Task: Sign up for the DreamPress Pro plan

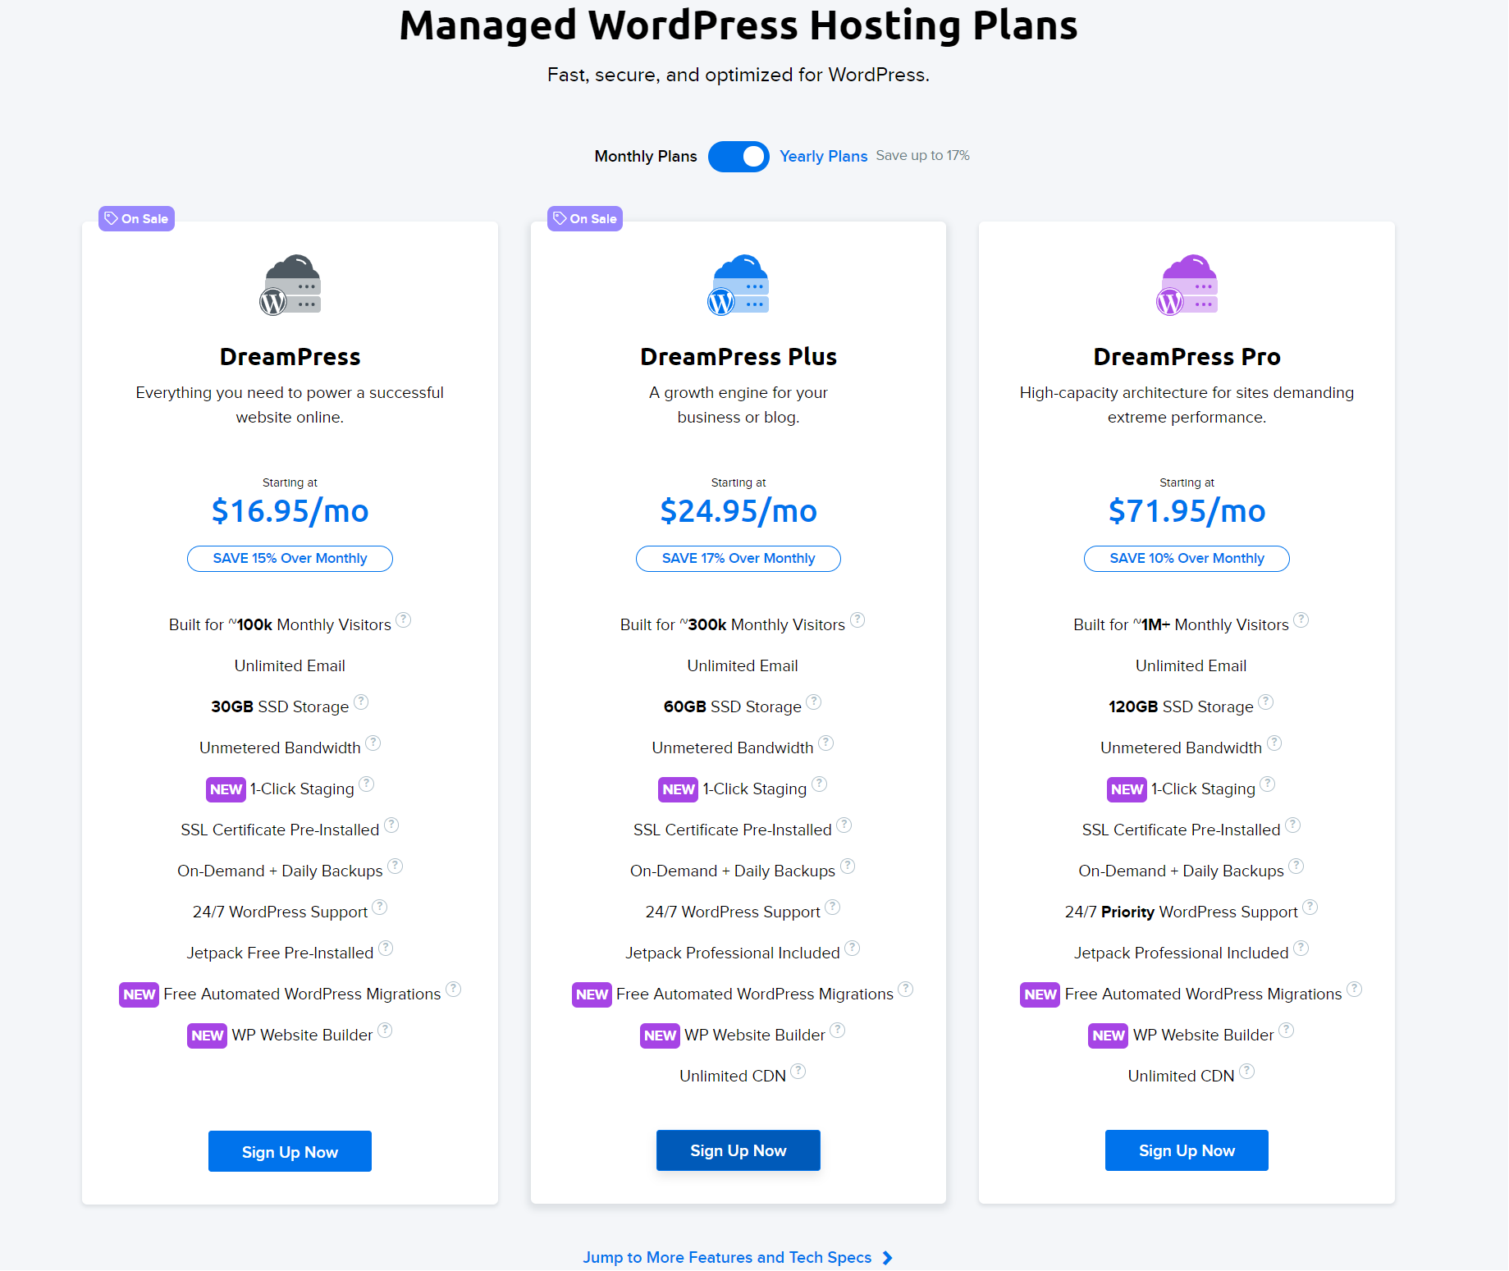Action: [x=1187, y=1150]
